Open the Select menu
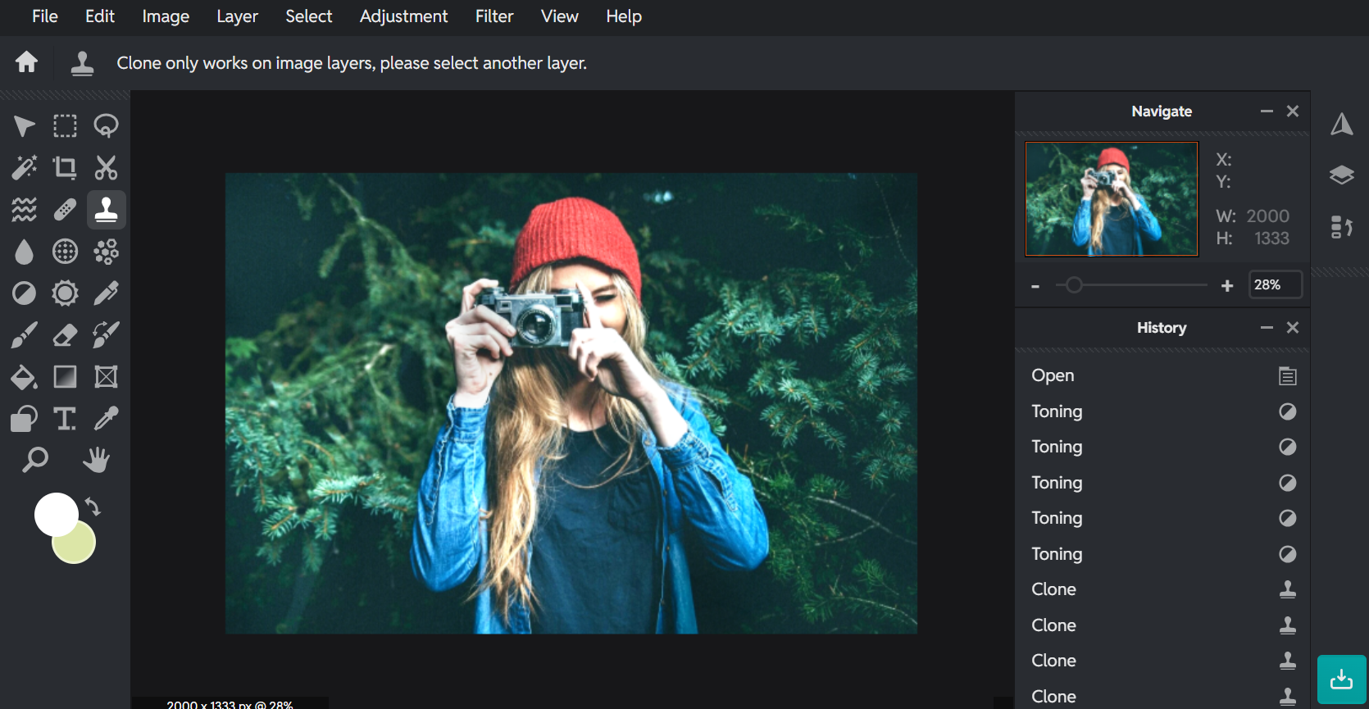The image size is (1369, 709). click(x=309, y=16)
